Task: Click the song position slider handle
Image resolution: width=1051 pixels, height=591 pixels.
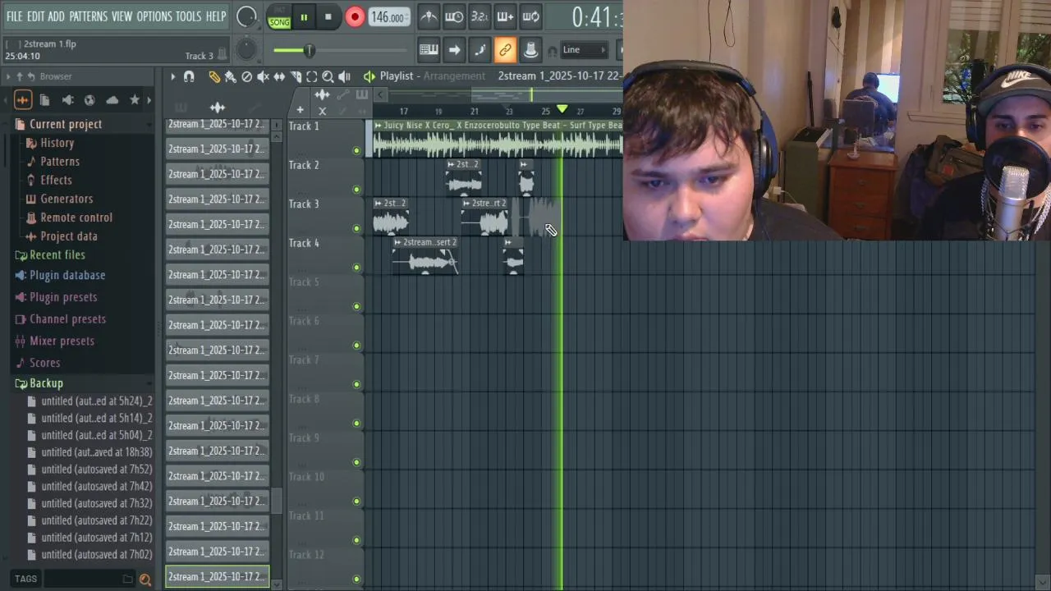Action: (x=309, y=51)
